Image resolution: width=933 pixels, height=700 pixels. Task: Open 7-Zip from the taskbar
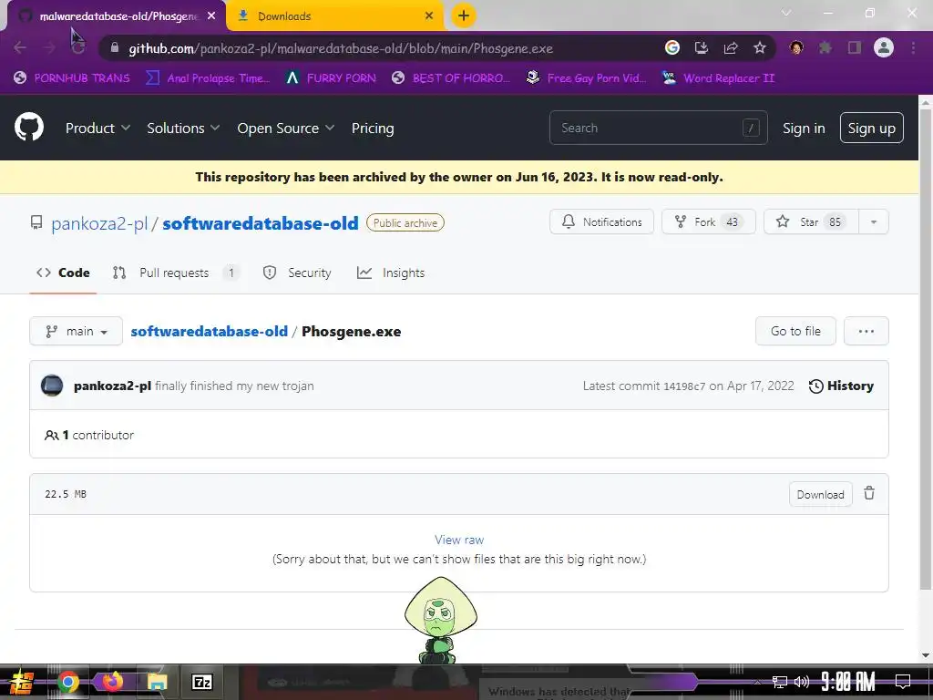201,682
